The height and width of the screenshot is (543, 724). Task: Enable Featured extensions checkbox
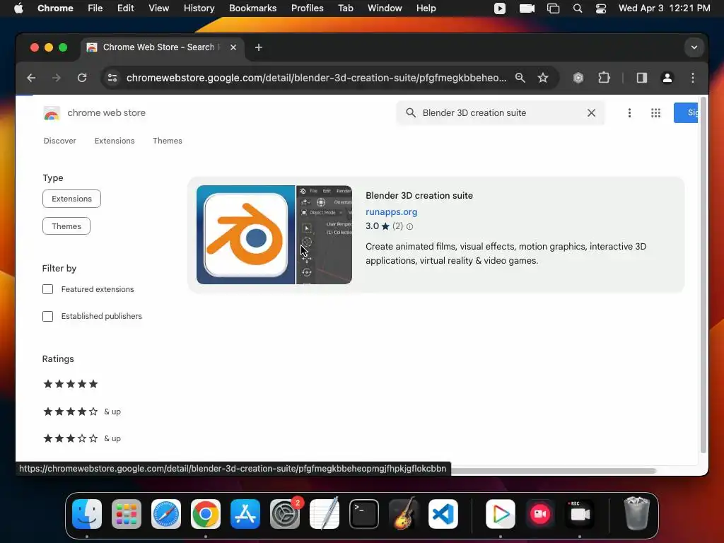(x=47, y=289)
